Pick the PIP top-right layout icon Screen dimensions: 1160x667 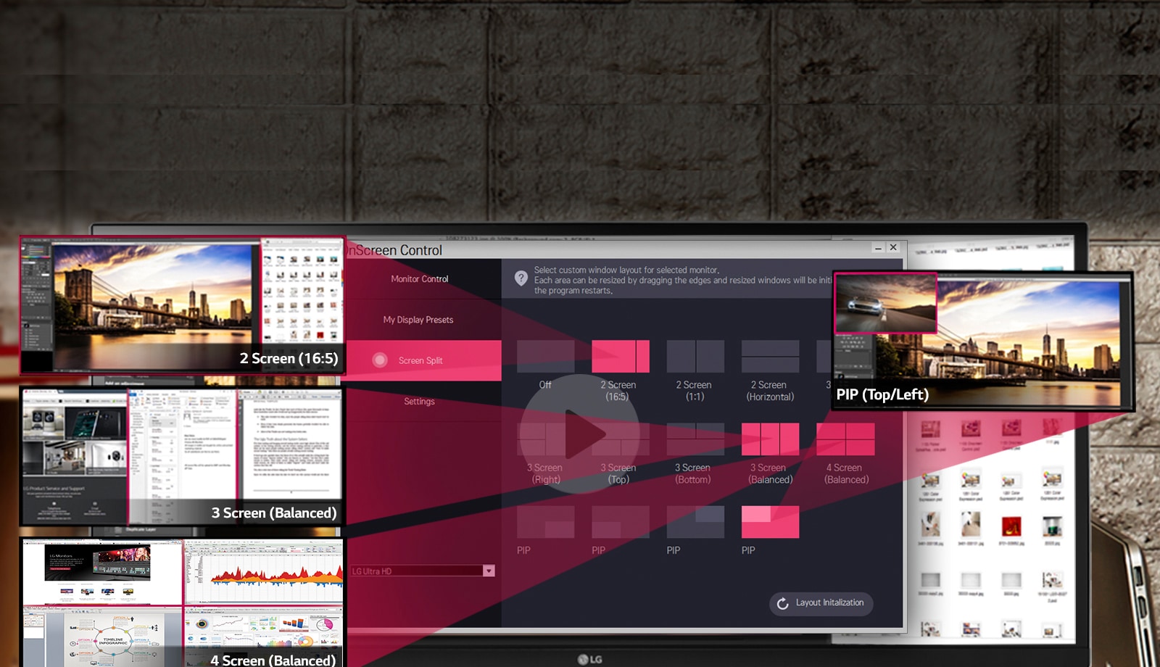pyautogui.click(x=695, y=522)
